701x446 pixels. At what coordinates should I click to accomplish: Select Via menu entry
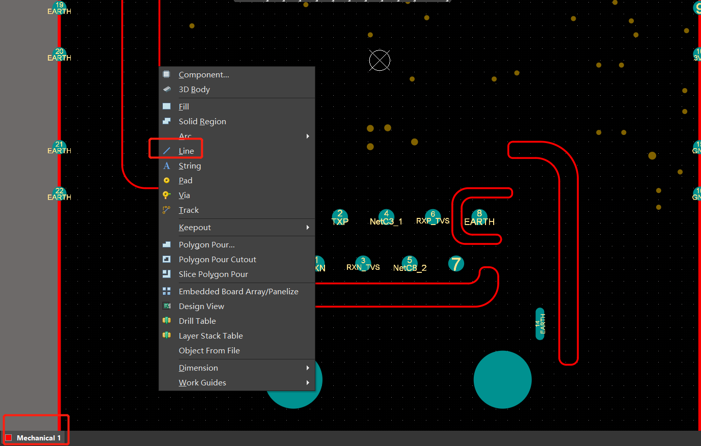pos(237,195)
